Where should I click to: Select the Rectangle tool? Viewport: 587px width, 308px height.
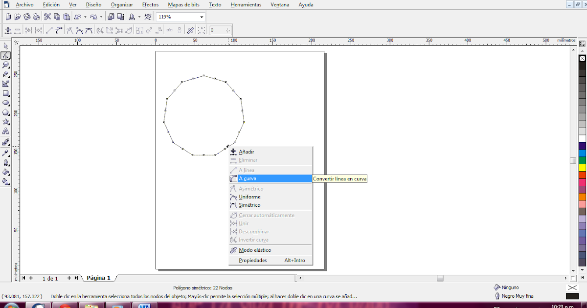tap(6, 93)
